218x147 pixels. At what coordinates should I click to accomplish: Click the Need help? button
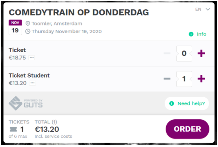187,103
